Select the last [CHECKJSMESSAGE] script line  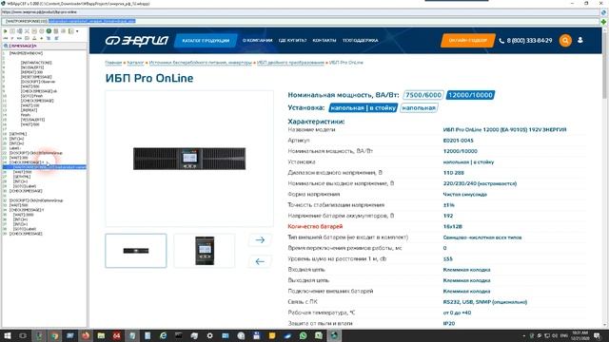[x=26, y=234]
